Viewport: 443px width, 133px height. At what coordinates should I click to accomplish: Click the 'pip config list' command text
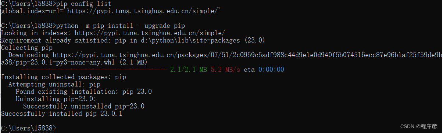coord(83,4)
